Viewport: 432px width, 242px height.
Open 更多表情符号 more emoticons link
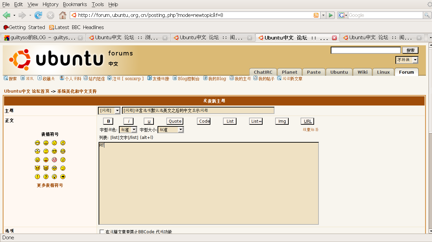point(50,186)
